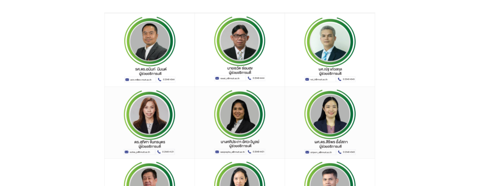Click phone icon beside 0 2549 4543

pos(340,152)
